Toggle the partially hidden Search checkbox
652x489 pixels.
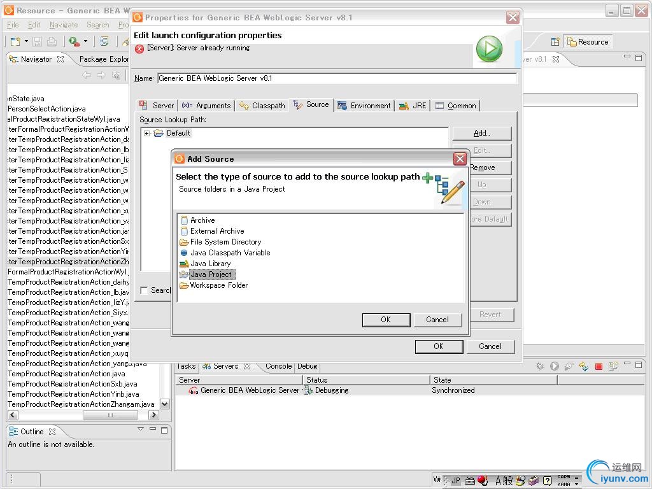[144, 290]
